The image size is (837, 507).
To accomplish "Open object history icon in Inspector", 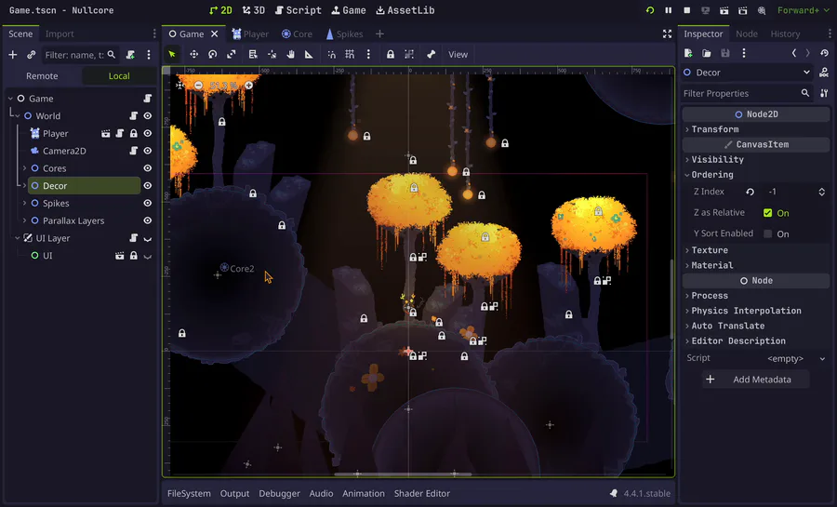I will pos(824,53).
